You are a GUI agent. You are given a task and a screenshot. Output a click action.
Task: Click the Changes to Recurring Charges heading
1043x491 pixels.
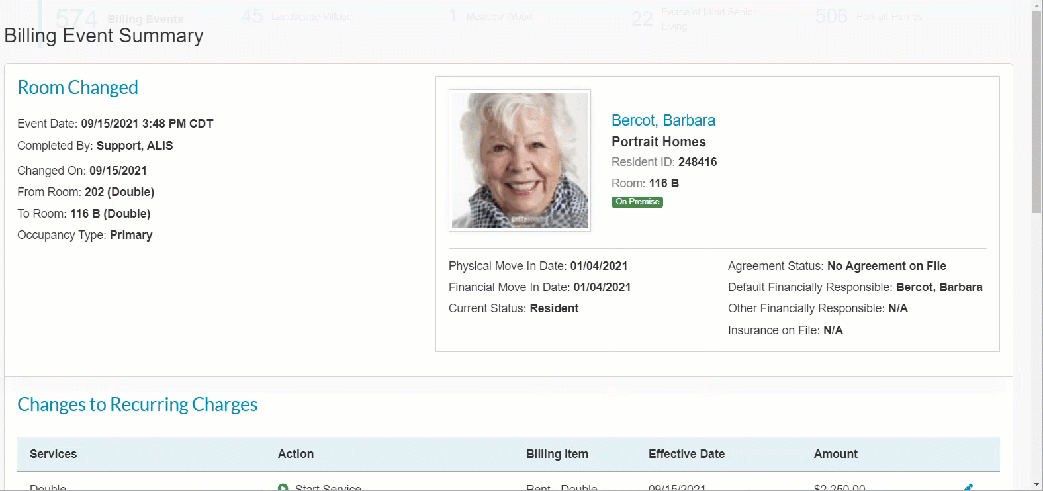137,404
